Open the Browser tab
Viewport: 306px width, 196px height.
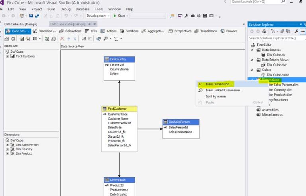(229, 31)
